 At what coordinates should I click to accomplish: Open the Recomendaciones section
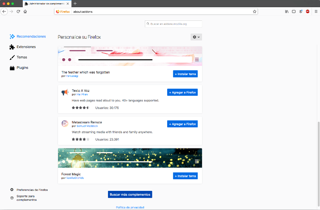click(28, 36)
